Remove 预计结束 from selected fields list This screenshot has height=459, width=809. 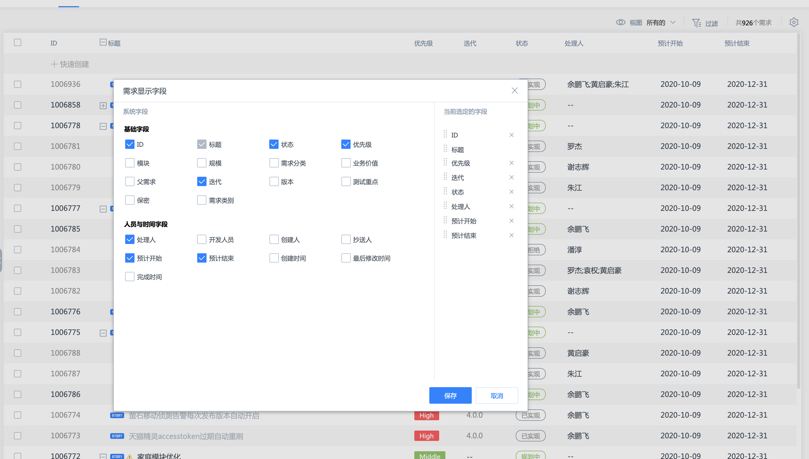pos(512,235)
